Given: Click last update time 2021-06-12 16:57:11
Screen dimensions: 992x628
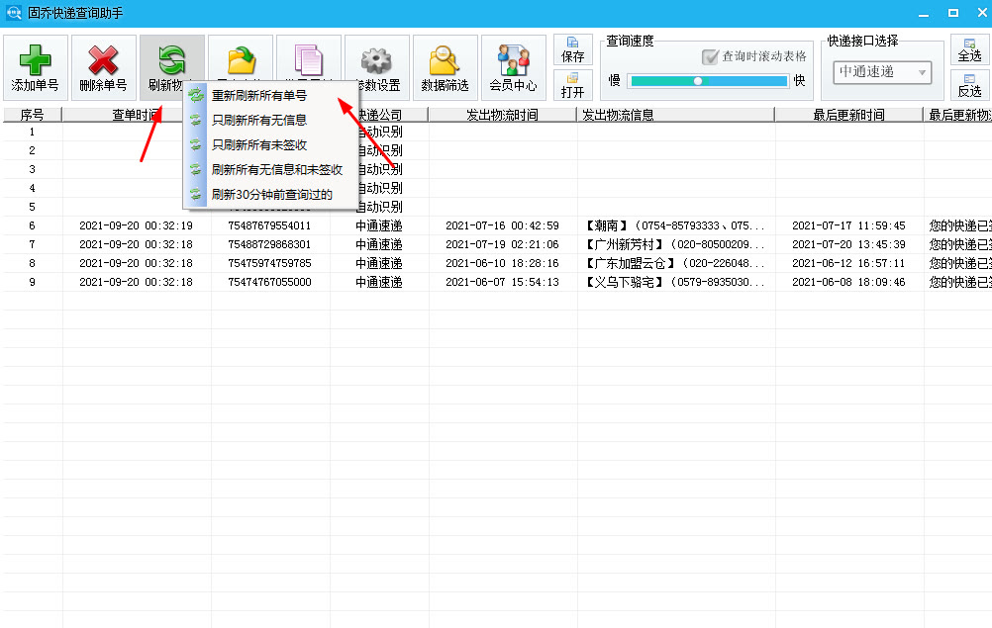Looking at the screenshot, I should coord(848,263).
